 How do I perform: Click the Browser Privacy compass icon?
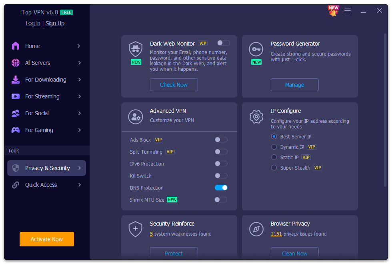[x=256, y=230]
